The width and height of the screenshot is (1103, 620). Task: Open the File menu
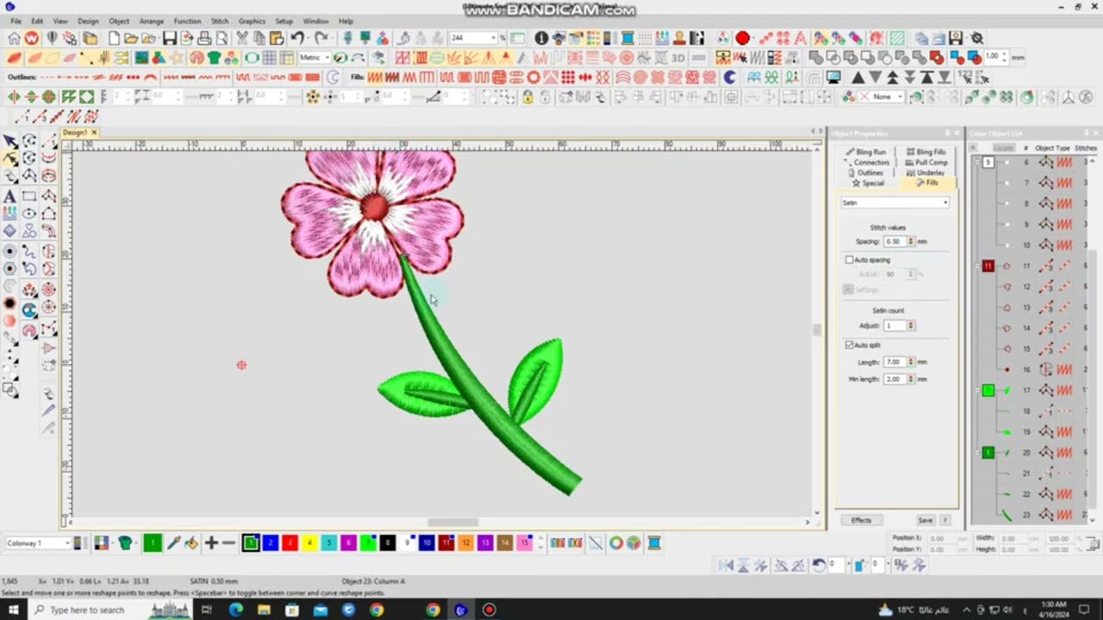(16, 21)
